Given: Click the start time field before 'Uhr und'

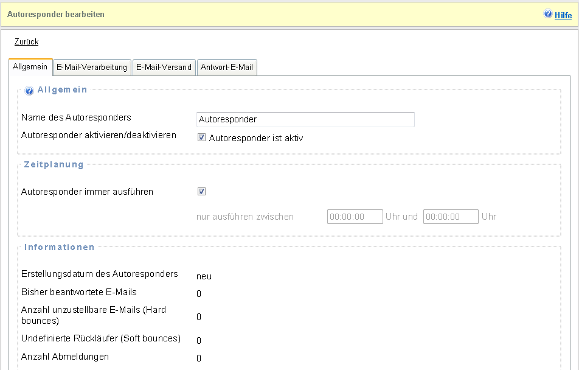Looking at the screenshot, I should click(355, 217).
